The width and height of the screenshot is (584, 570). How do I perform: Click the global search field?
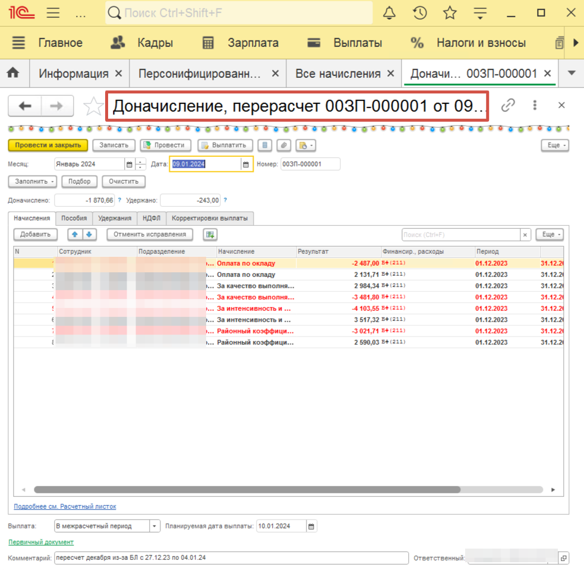coord(239,13)
